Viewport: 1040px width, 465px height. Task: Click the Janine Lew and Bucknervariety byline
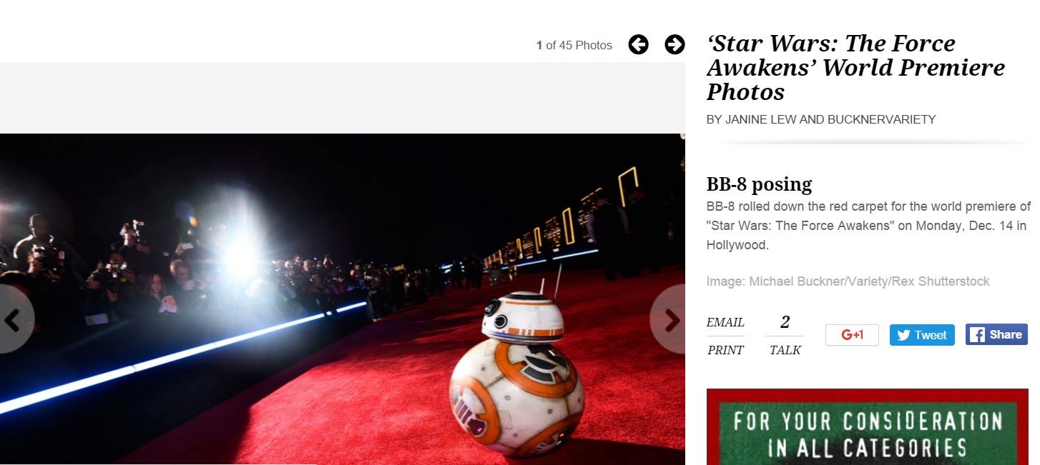(x=821, y=119)
